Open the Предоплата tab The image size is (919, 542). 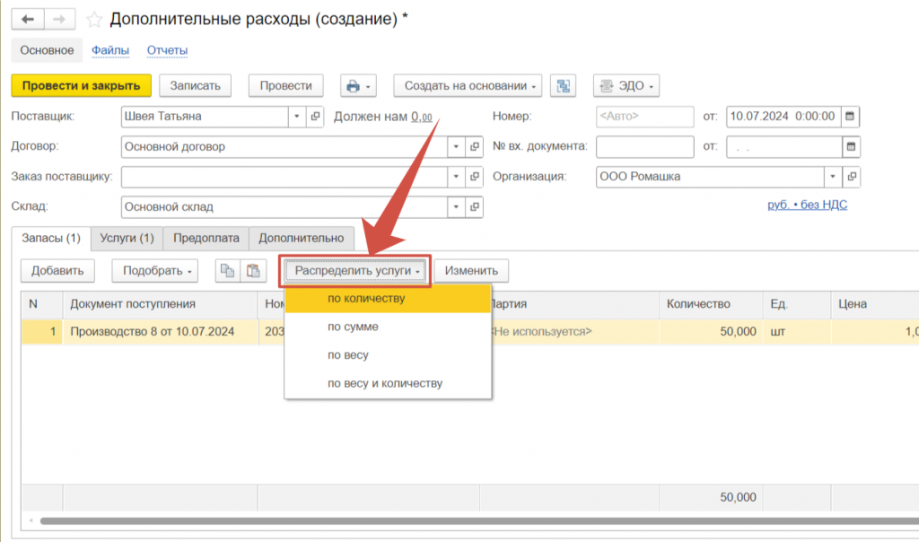206,238
